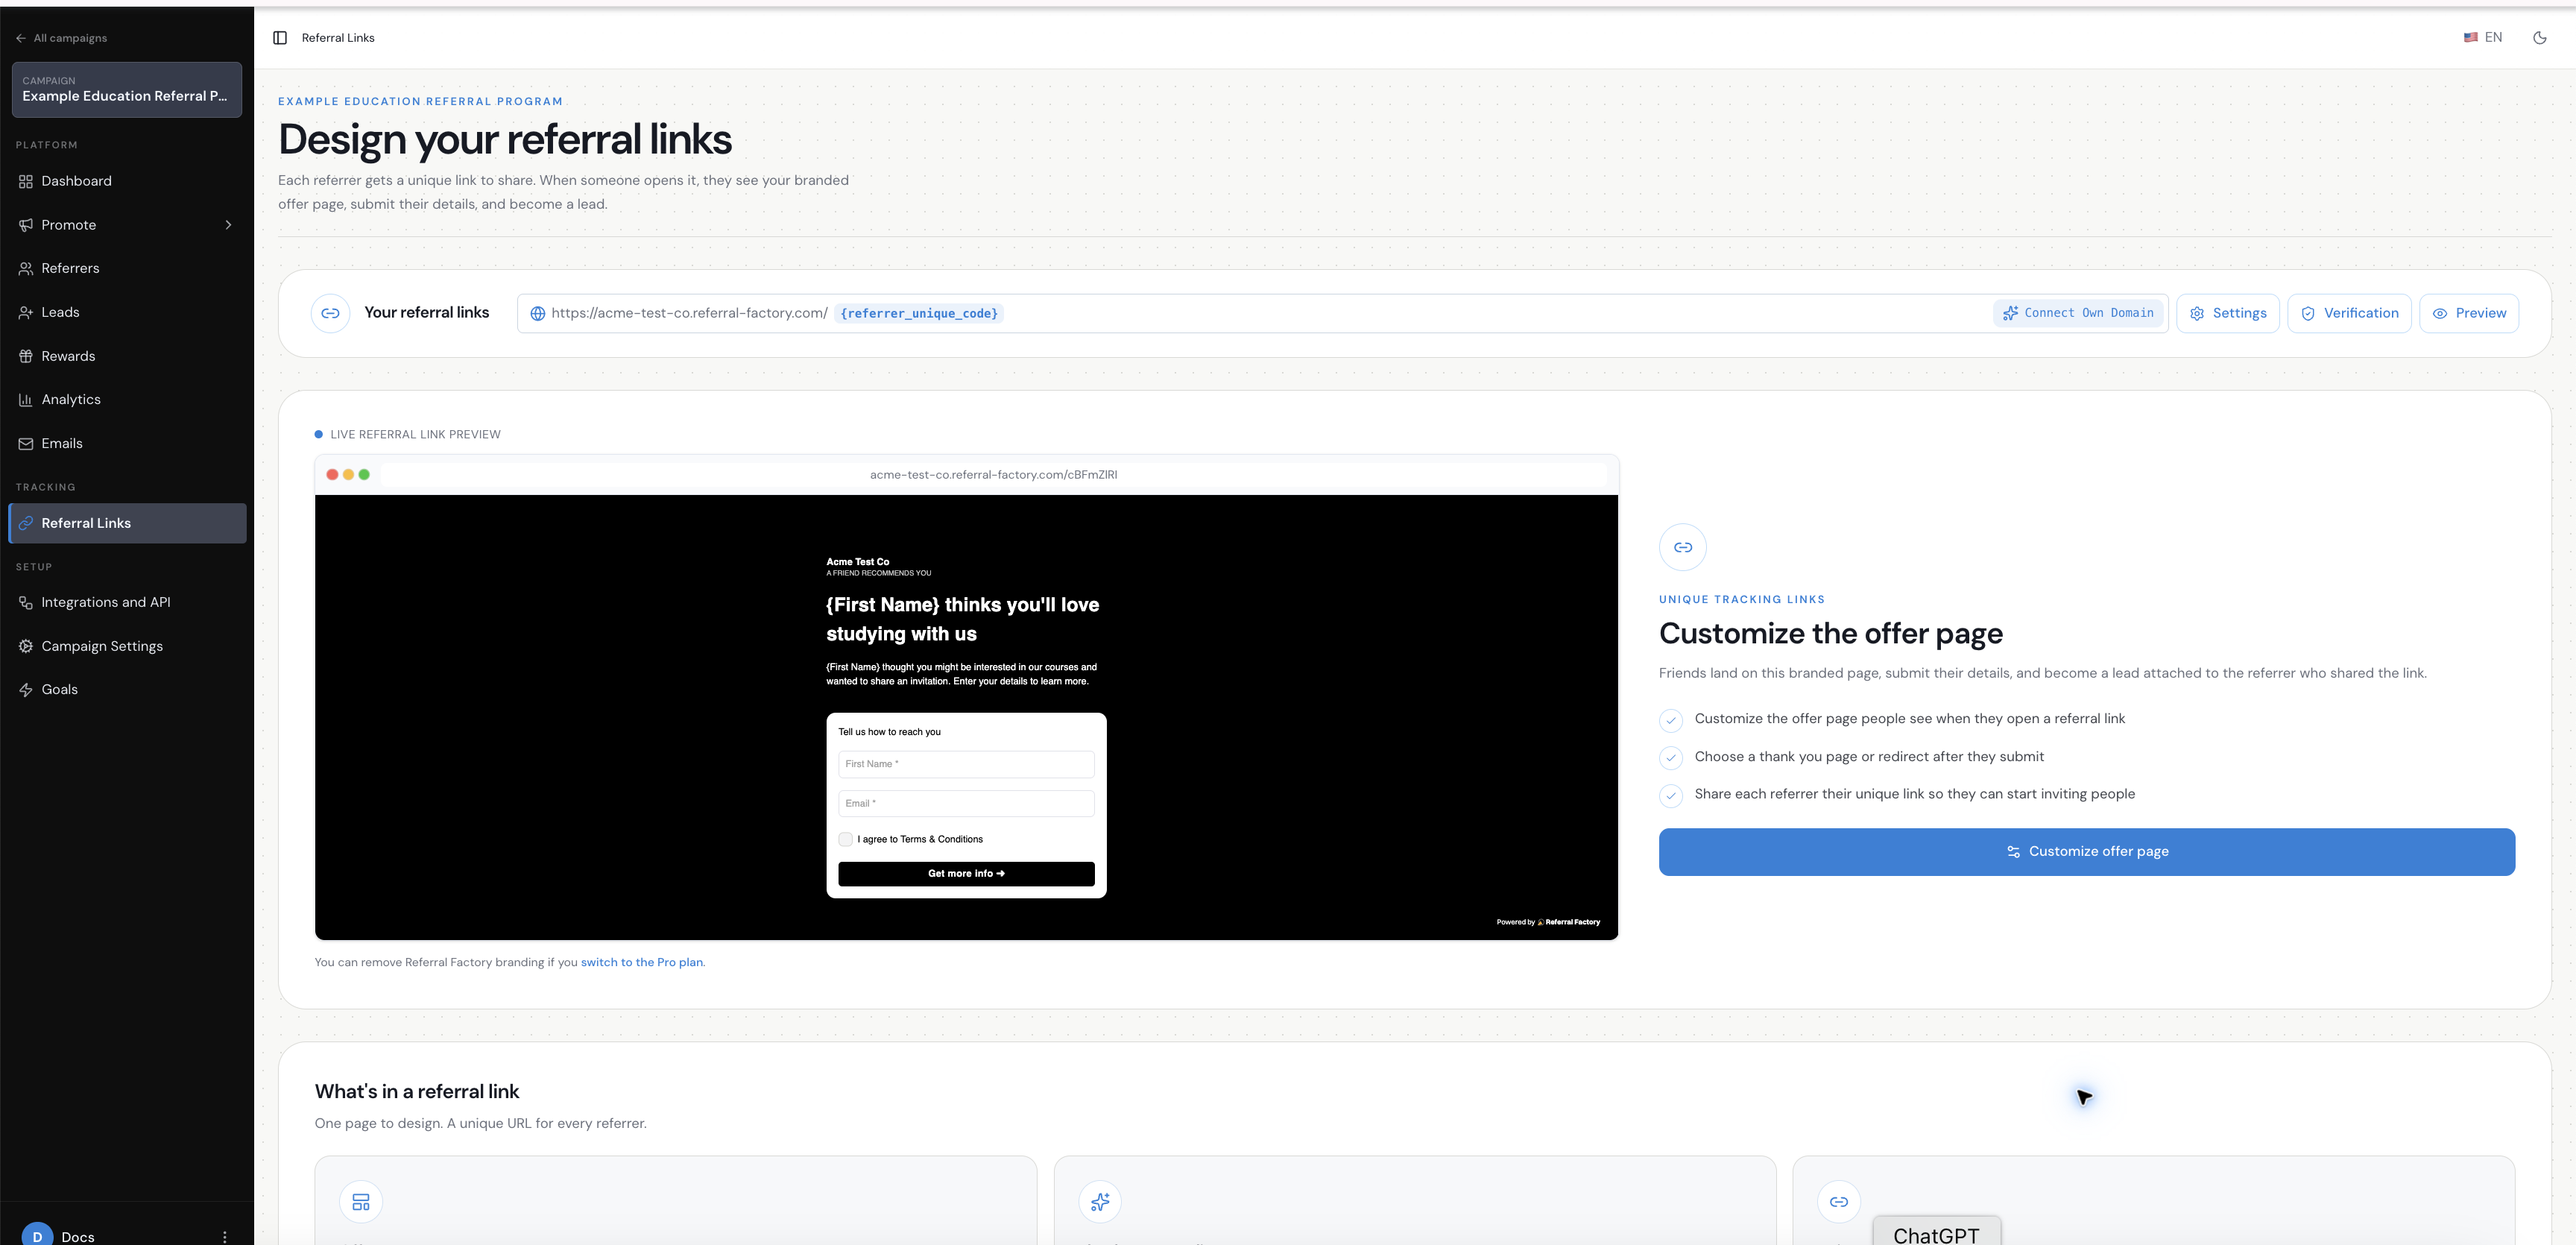Screen dimensions: 2576x1245
Task: Open the three-dot menu beside Docs
Action: click(x=225, y=1237)
